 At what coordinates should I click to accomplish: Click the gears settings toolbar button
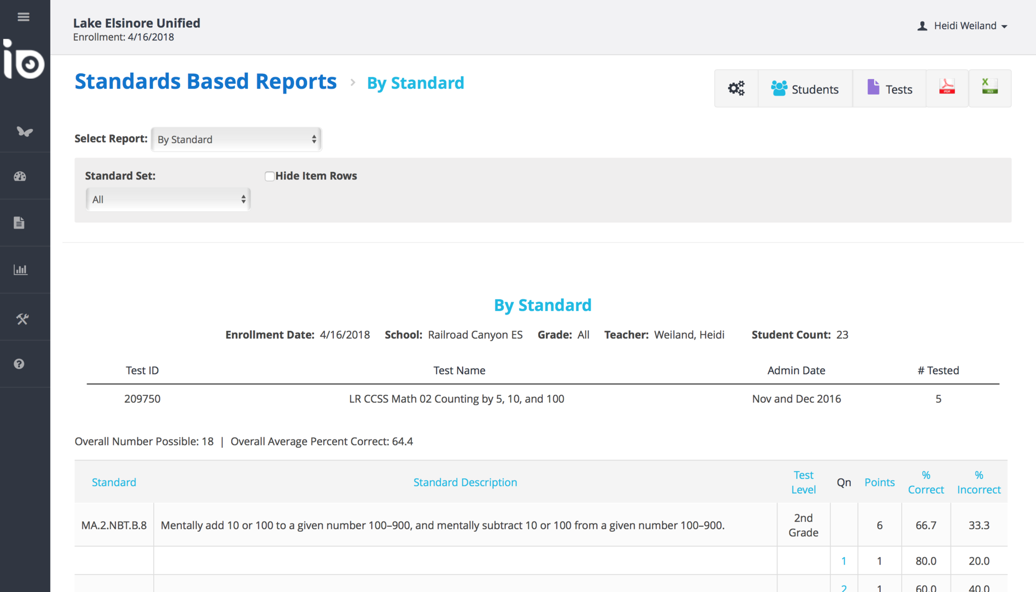[736, 88]
